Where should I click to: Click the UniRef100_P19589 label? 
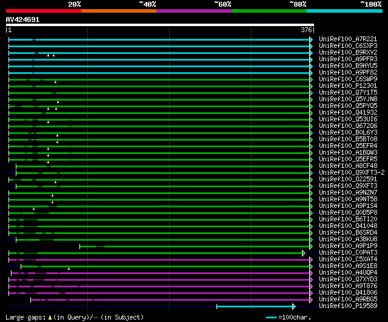click(x=348, y=306)
